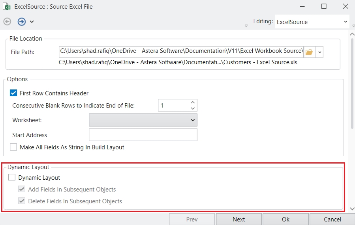This screenshot has width=355, height=225.
Task: Increase consecutive blank rows with up arrow
Action: coord(193,102)
